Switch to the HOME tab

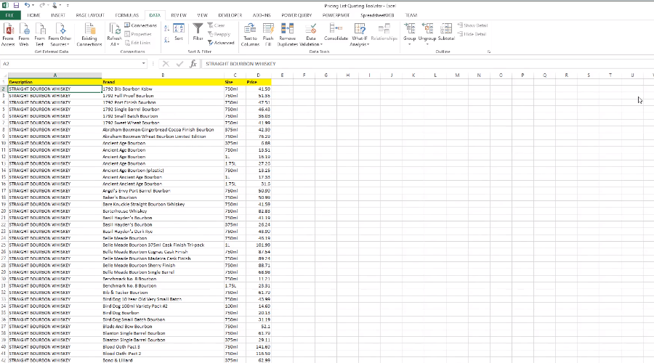33,15
